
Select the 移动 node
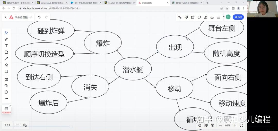[175, 88]
